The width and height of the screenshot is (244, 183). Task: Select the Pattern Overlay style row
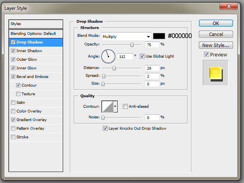[36, 129]
